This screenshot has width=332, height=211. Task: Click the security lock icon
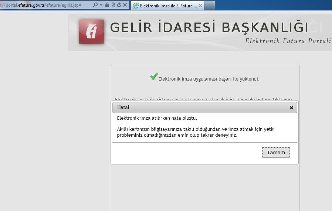(107, 5)
